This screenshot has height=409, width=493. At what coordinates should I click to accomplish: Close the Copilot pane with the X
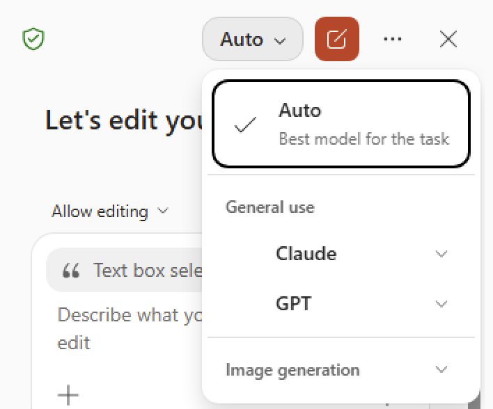point(448,39)
